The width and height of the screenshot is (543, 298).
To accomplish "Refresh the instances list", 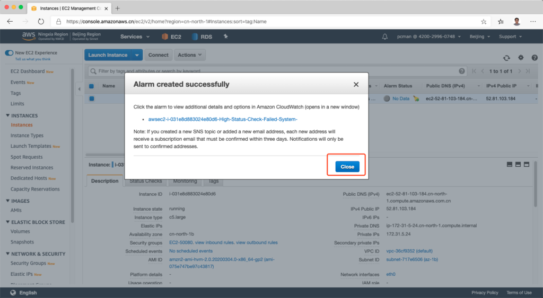I will tap(506, 58).
